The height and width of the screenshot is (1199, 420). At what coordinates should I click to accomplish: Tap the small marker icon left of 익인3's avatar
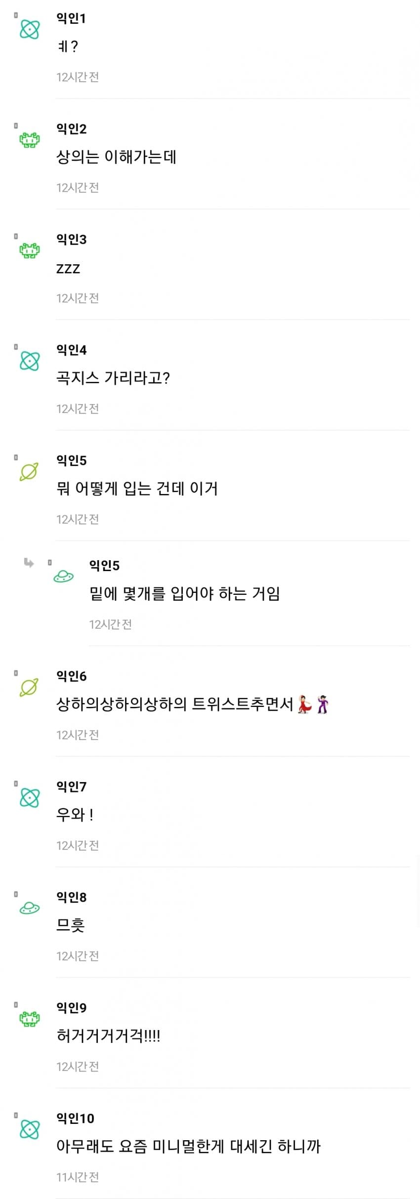pyautogui.click(x=16, y=237)
